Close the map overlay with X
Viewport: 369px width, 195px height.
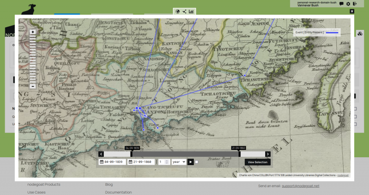pyautogui.click(x=352, y=11)
